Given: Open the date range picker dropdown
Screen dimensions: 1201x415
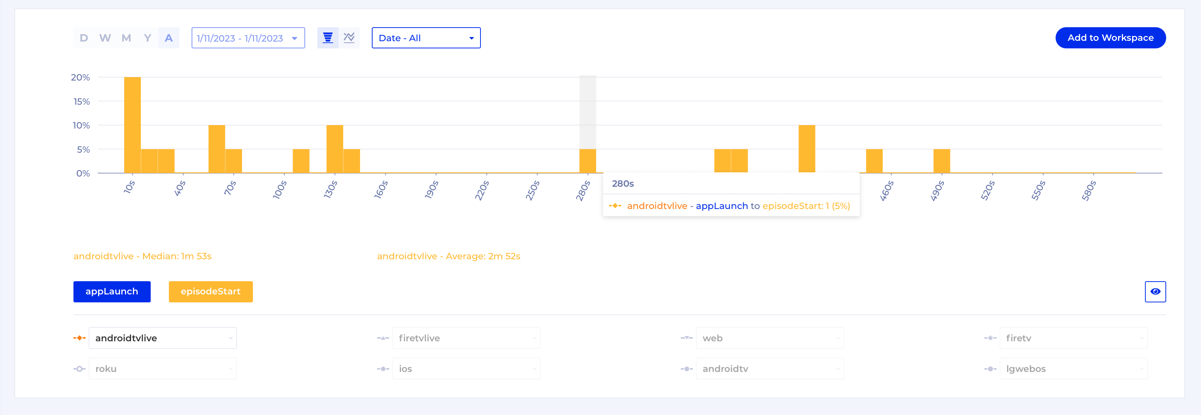Looking at the screenshot, I should pyautogui.click(x=248, y=38).
